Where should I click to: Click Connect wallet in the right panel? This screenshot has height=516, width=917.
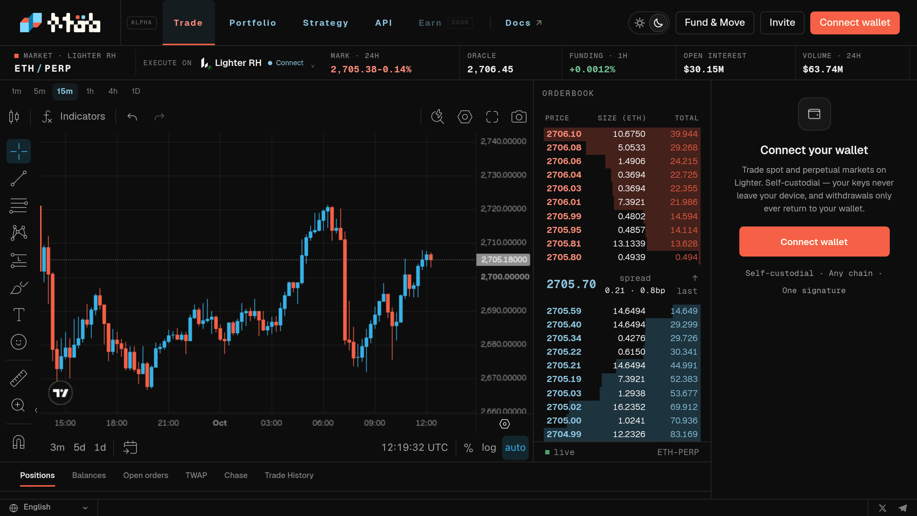(x=814, y=242)
